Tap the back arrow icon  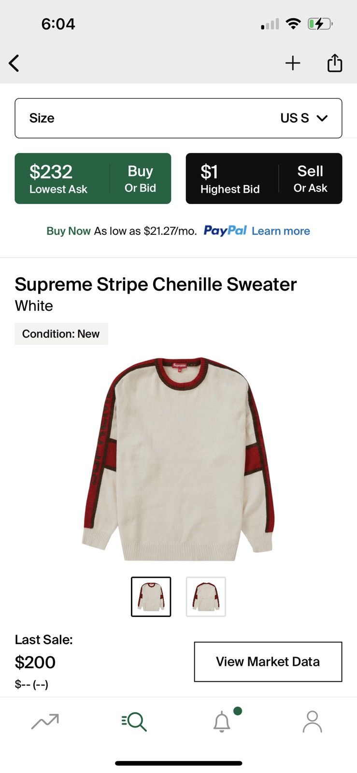[14, 63]
